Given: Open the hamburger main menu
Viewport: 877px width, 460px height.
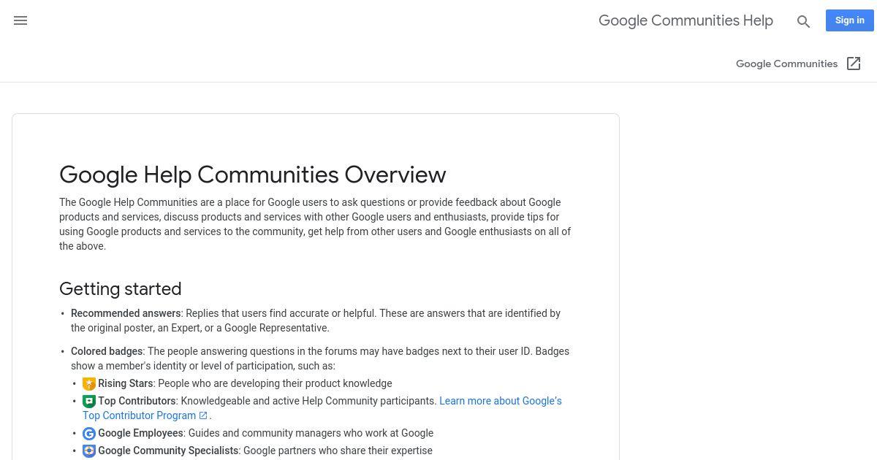Looking at the screenshot, I should (x=20, y=20).
